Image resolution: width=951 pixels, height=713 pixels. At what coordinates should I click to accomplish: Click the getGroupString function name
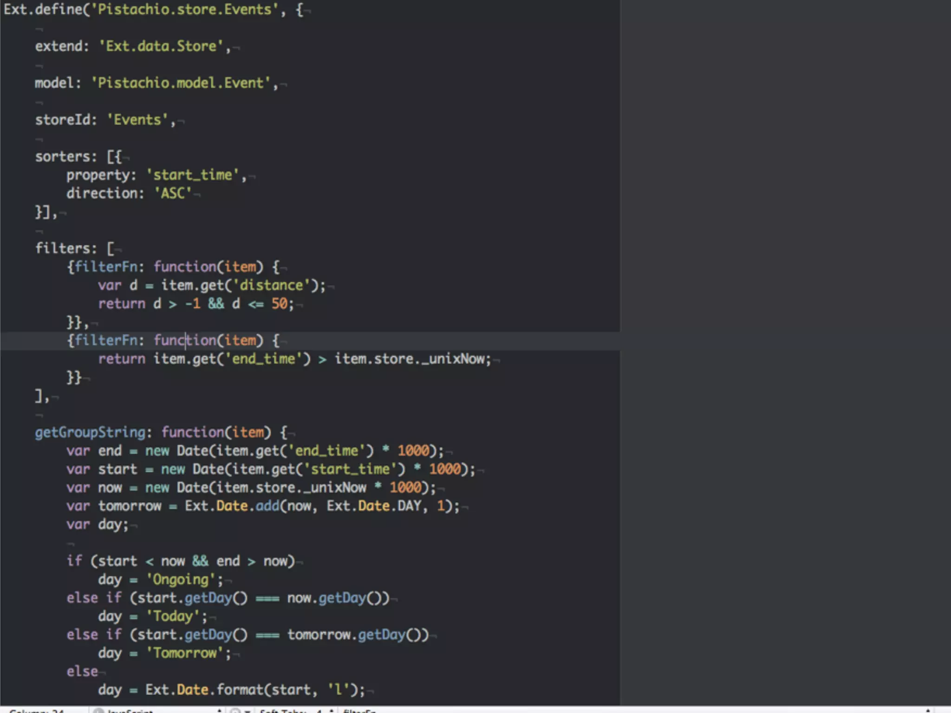coord(91,433)
